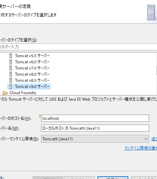
Task: Click the localhost host name field
Action: [x=95, y=118]
